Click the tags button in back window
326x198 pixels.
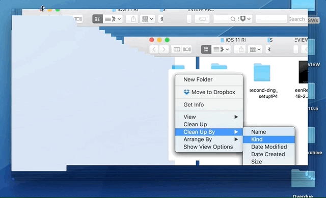[202, 19]
